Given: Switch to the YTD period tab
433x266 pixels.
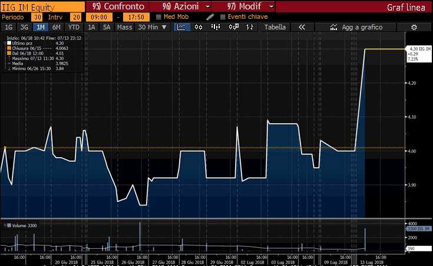Looking at the screenshot, I should pos(74,27).
